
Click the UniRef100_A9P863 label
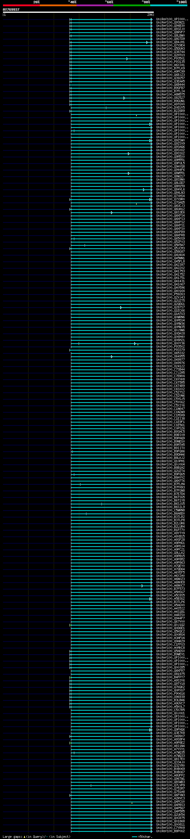tap(170, 563)
